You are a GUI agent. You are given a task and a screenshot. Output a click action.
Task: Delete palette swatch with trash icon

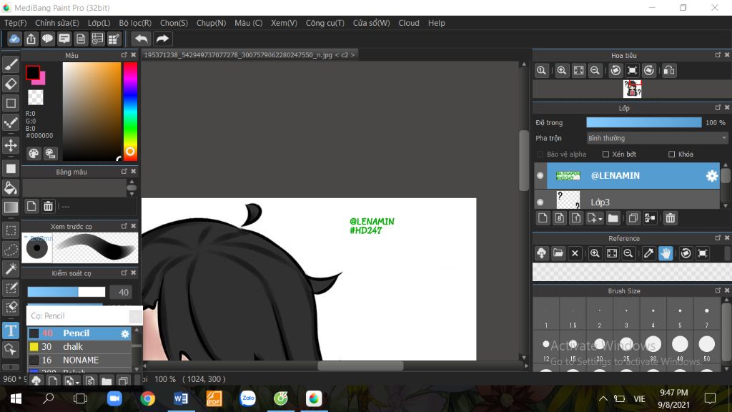tap(48, 206)
